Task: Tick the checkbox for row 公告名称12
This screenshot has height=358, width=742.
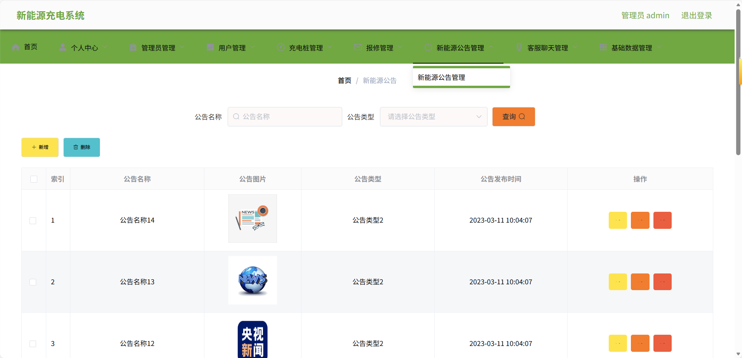Action: [33, 344]
